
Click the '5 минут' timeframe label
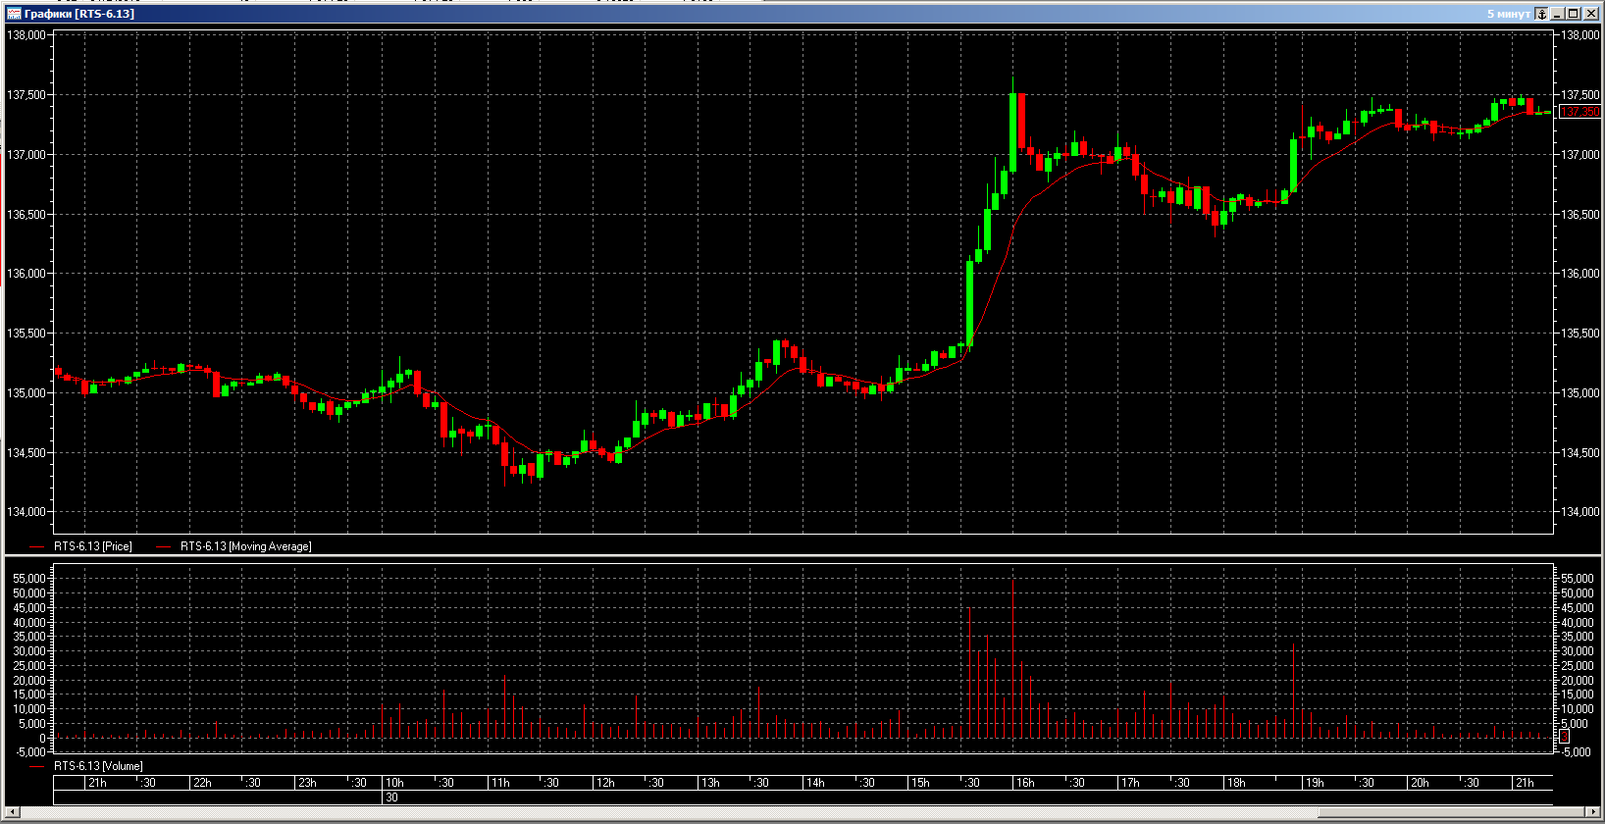[x=1508, y=14]
